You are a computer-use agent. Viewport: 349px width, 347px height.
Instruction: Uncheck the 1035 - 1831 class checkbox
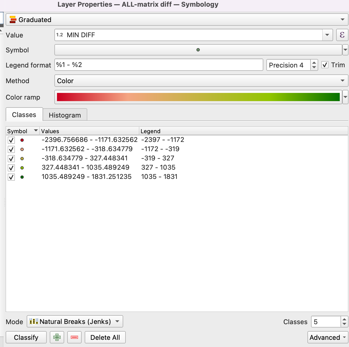click(11, 177)
